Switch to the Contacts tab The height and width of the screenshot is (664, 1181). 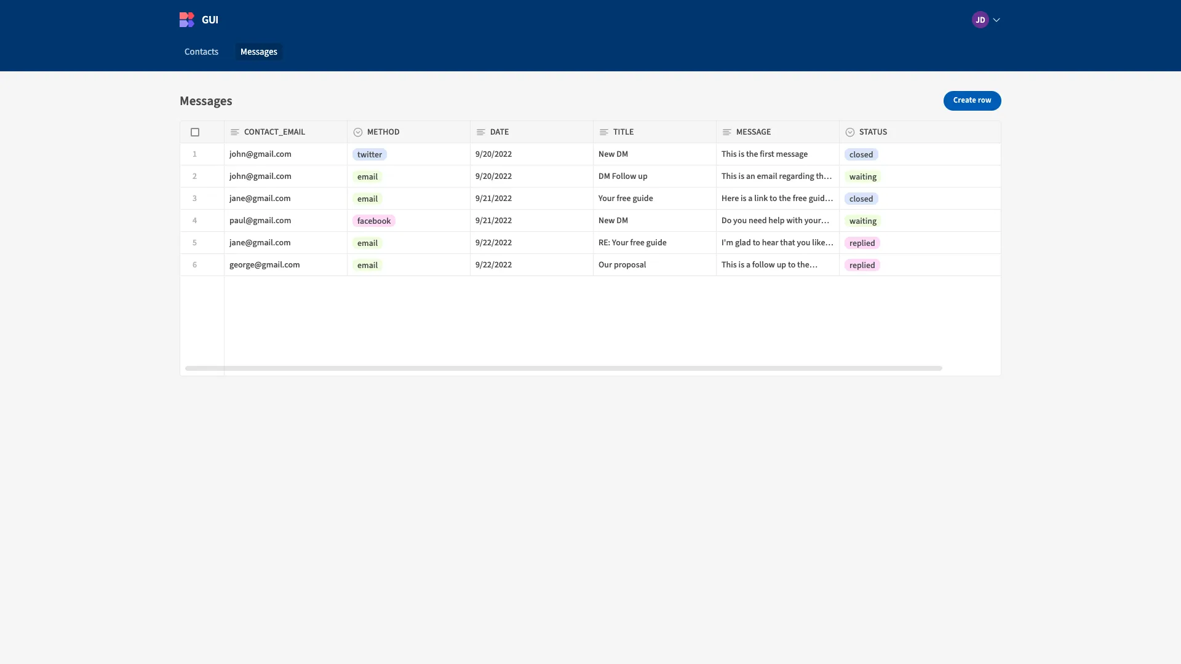click(x=201, y=52)
